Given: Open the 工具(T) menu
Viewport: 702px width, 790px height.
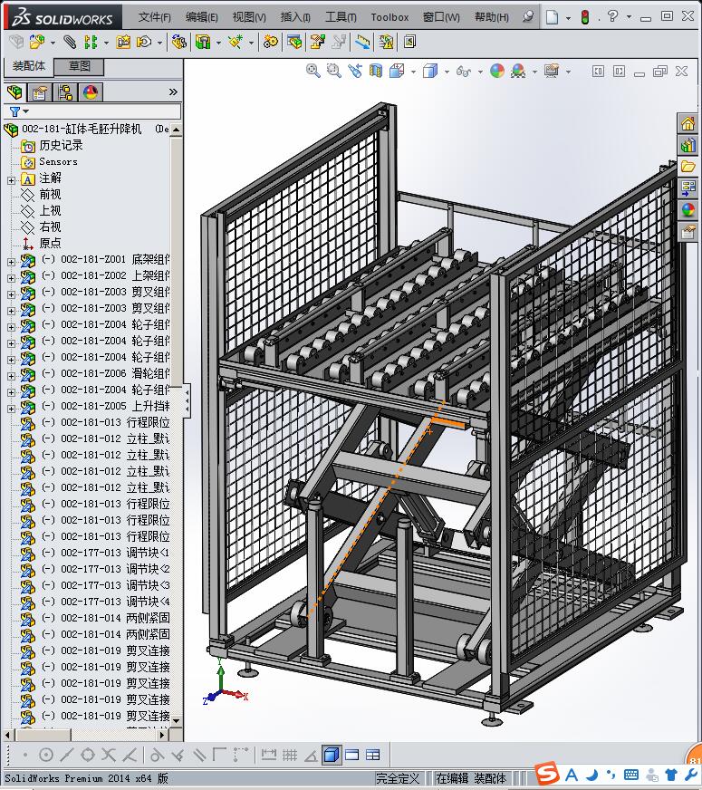Looking at the screenshot, I should tap(341, 17).
